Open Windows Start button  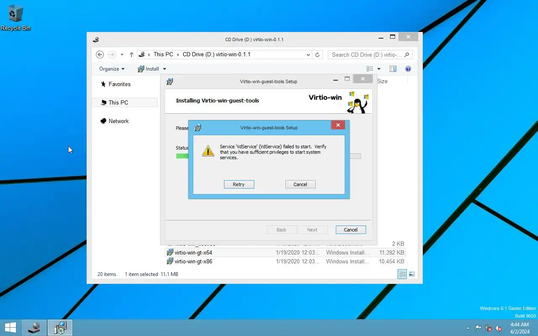[x=10, y=328]
